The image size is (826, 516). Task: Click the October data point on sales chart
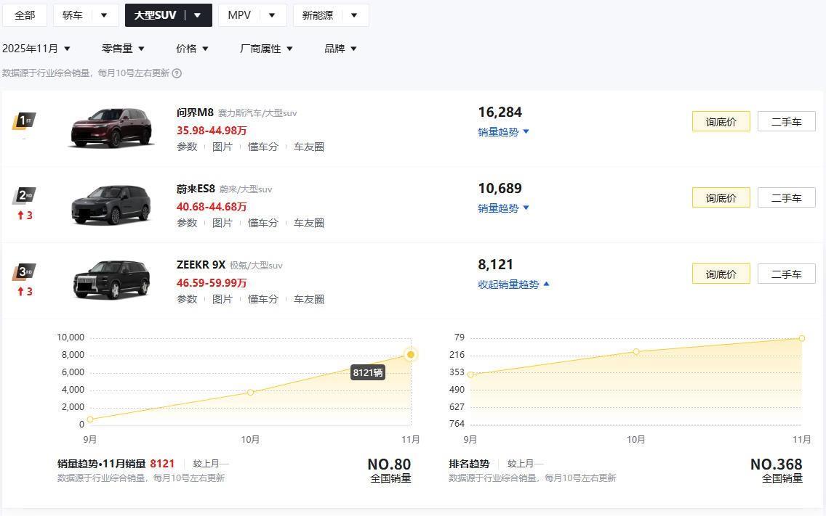point(251,393)
